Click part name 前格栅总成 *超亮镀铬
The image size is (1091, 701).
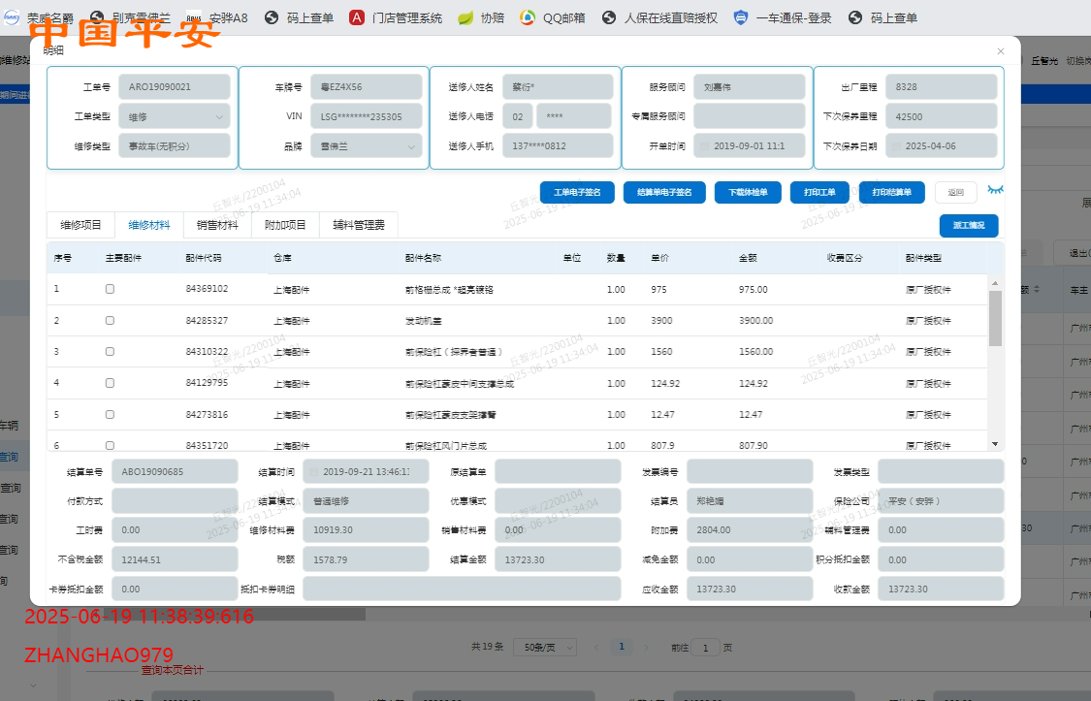(449, 289)
